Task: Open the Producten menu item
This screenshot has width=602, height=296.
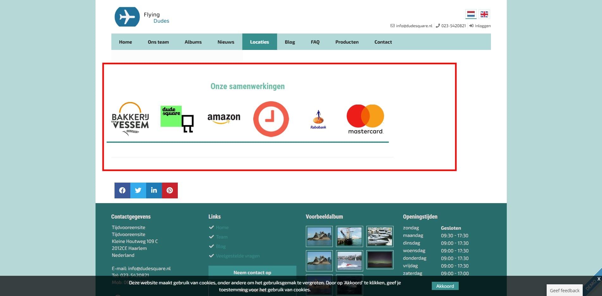Action: coord(347,42)
